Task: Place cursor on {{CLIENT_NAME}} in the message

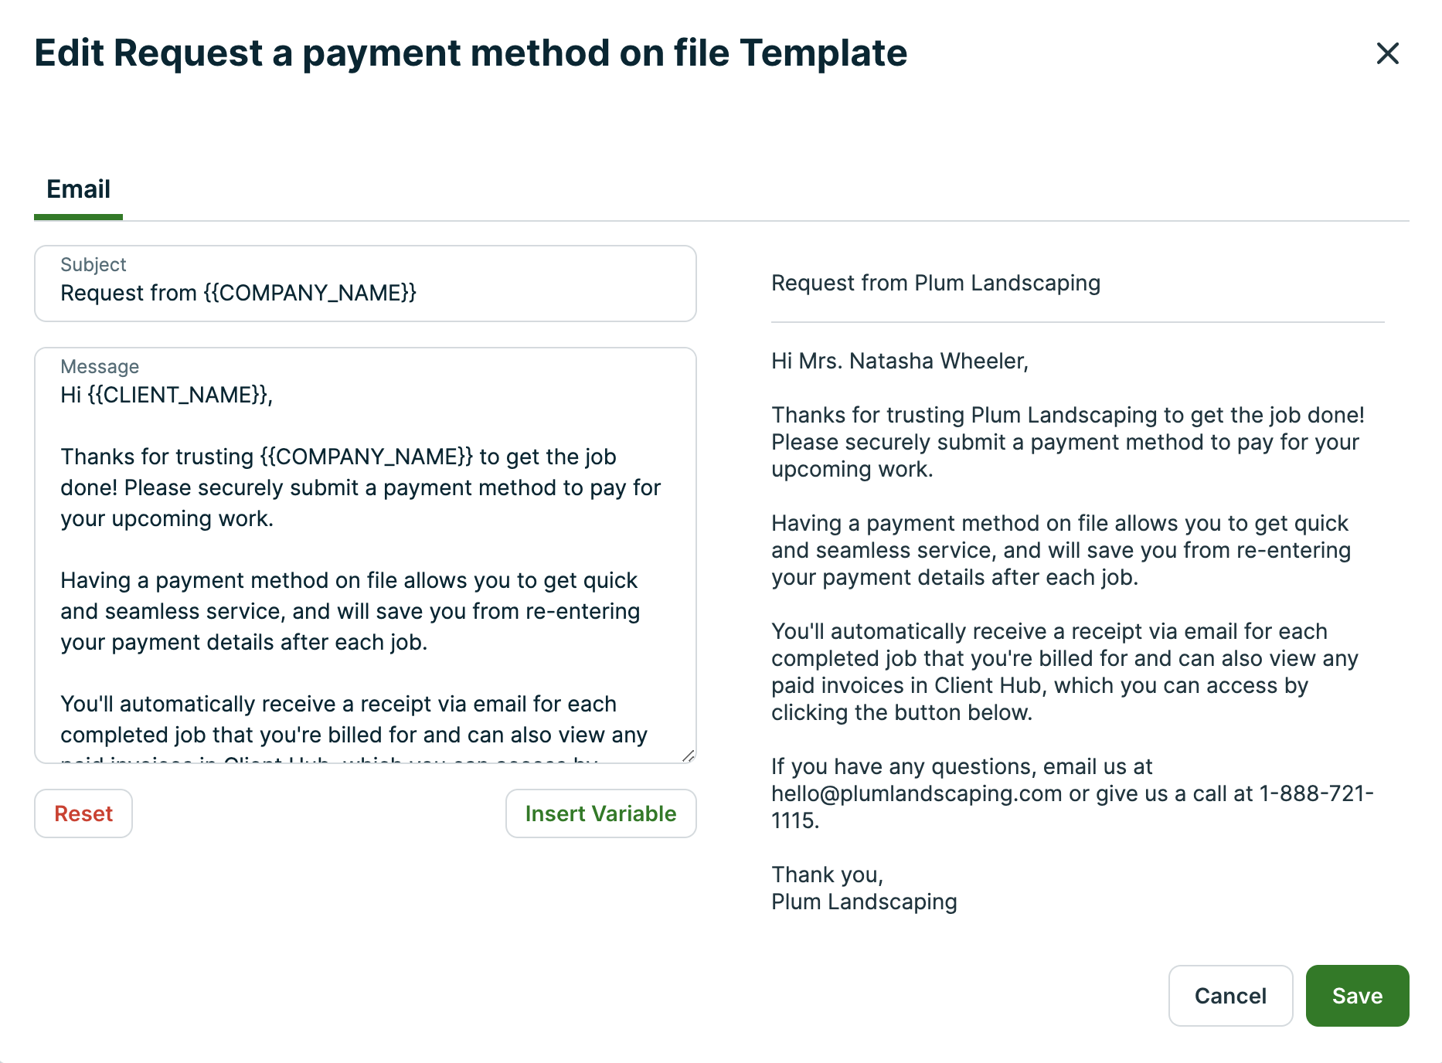Action: tap(178, 396)
